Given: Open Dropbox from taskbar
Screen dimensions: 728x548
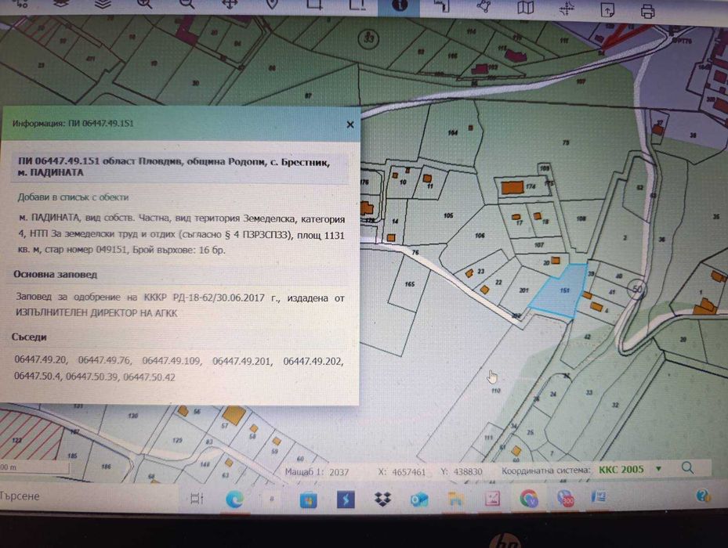Looking at the screenshot, I should [x=382, y=499].
